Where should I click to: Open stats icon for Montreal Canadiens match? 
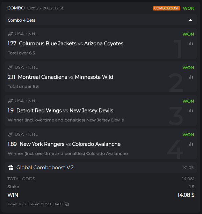(191, 77)
